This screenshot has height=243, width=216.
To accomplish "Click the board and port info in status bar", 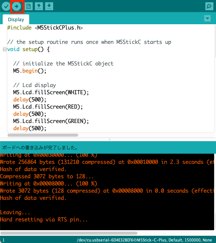I will coord(144,240).
